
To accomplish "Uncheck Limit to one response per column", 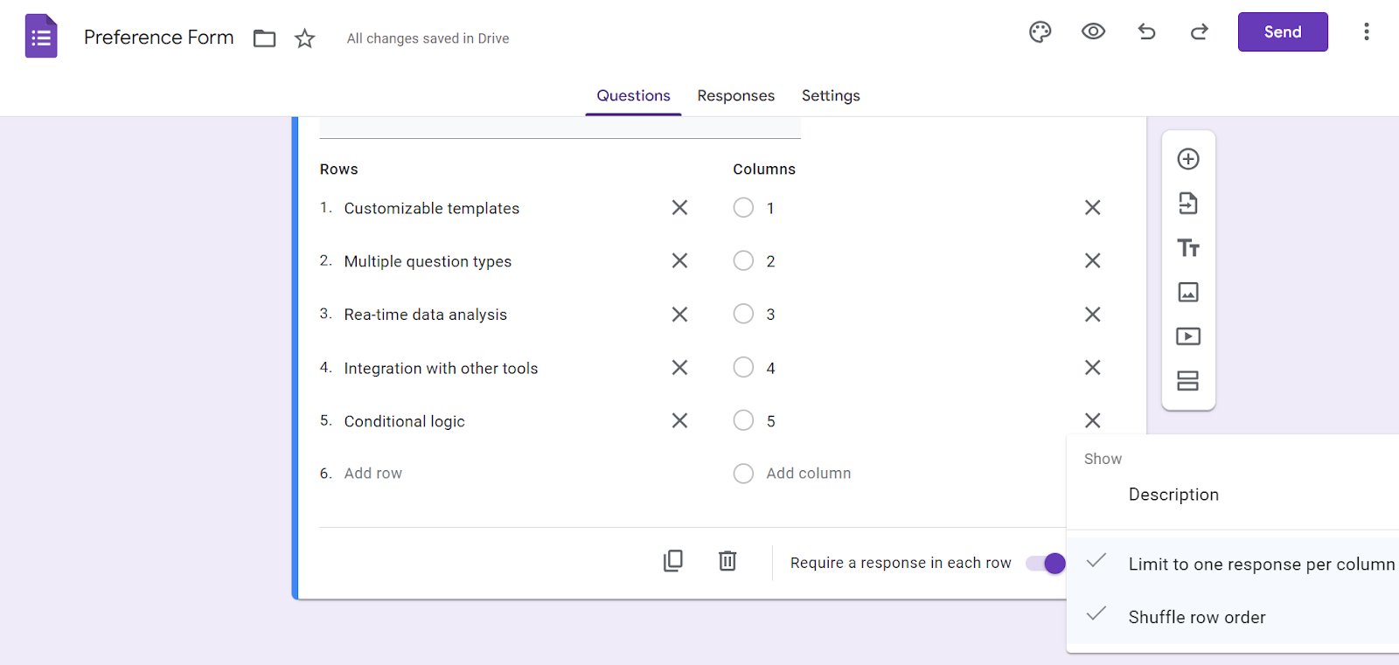I will [1233, 565].
